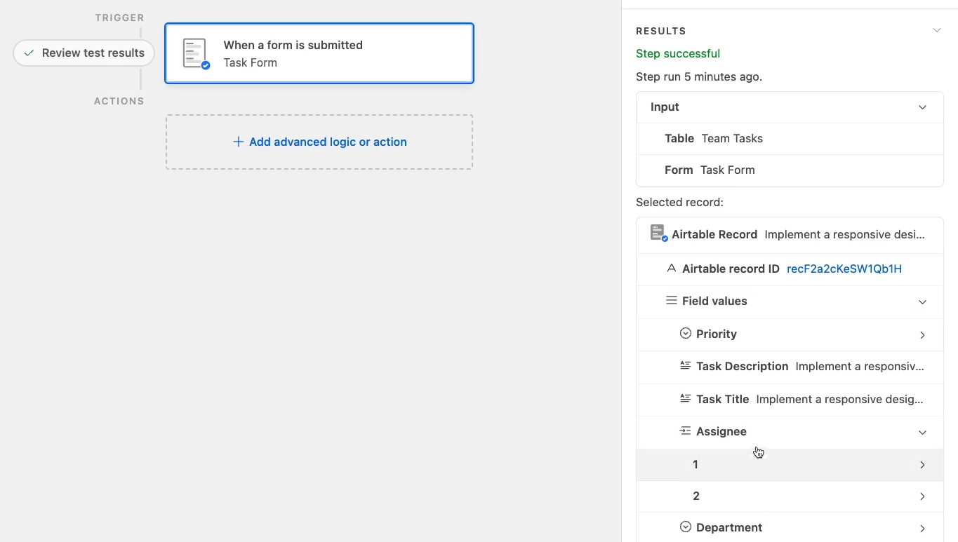Collapse the Results section chevron
This screenshot has width=958, height=542.
point(937,30)
